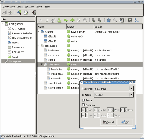Open Constraints in the sidebar
Viewport: 145px width, 140px height.
[x=18, y=52]
